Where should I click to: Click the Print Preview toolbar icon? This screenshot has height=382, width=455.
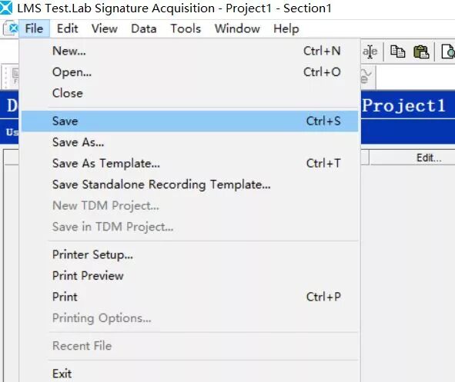tap(448, 51)
